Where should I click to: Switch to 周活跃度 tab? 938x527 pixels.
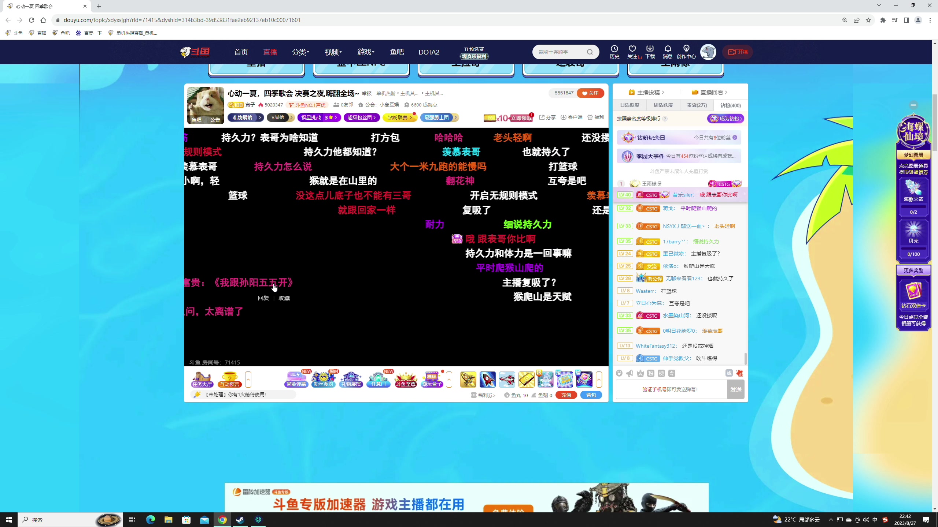pos(663,105)
